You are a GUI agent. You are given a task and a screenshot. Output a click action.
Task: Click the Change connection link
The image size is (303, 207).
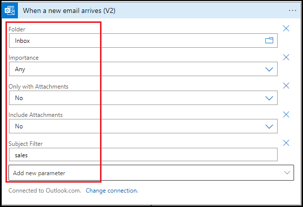click(112, 191)
